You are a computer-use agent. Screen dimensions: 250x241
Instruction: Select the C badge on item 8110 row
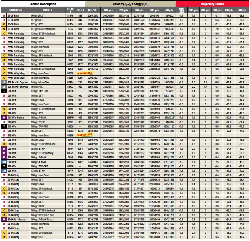click(4, 189)
